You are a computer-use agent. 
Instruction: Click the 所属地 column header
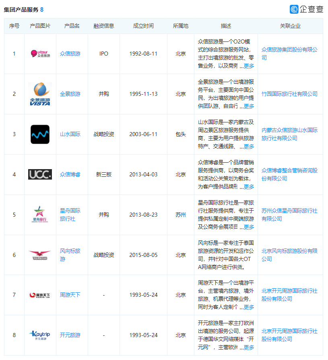[x=181, y=26]
